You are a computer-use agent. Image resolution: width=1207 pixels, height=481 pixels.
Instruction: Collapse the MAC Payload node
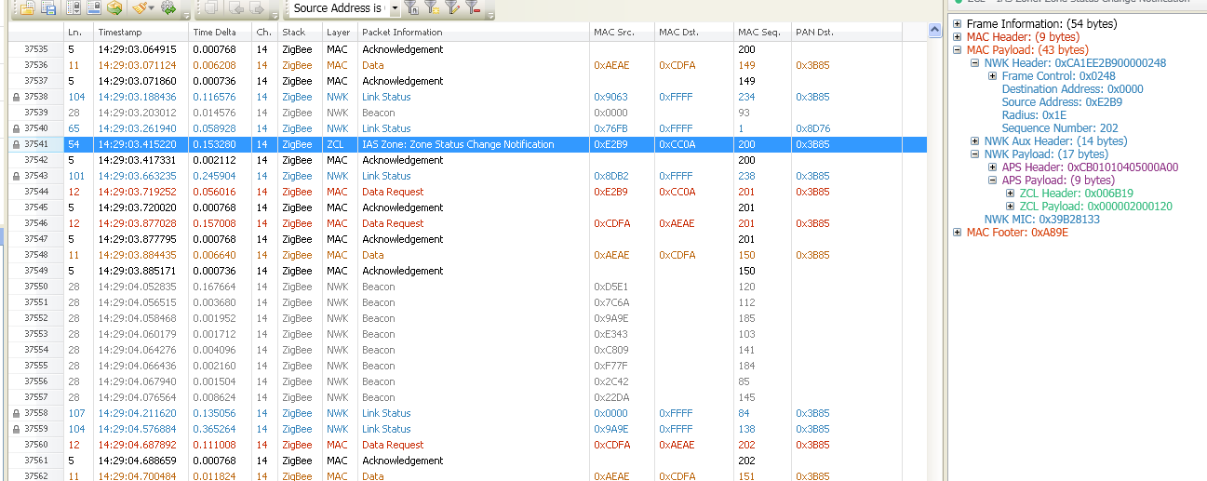pyautogui.click(x=958, y=49)
